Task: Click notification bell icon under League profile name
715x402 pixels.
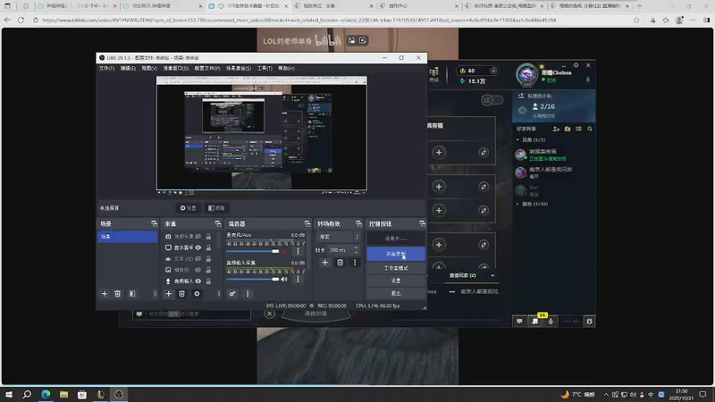Action: [x=588, y=80]
